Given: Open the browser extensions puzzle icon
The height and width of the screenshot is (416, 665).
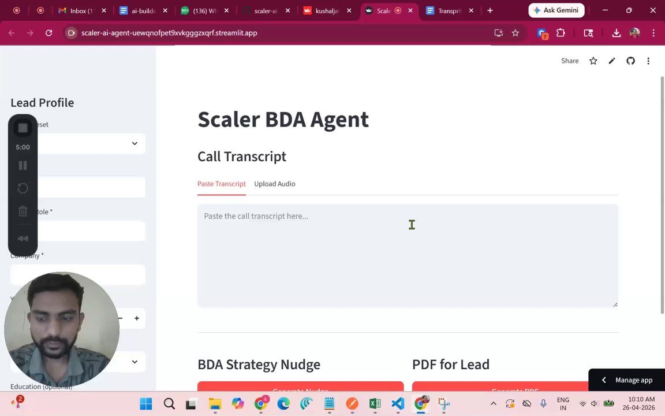Looking at the screenshot, I should coord(561,33).
